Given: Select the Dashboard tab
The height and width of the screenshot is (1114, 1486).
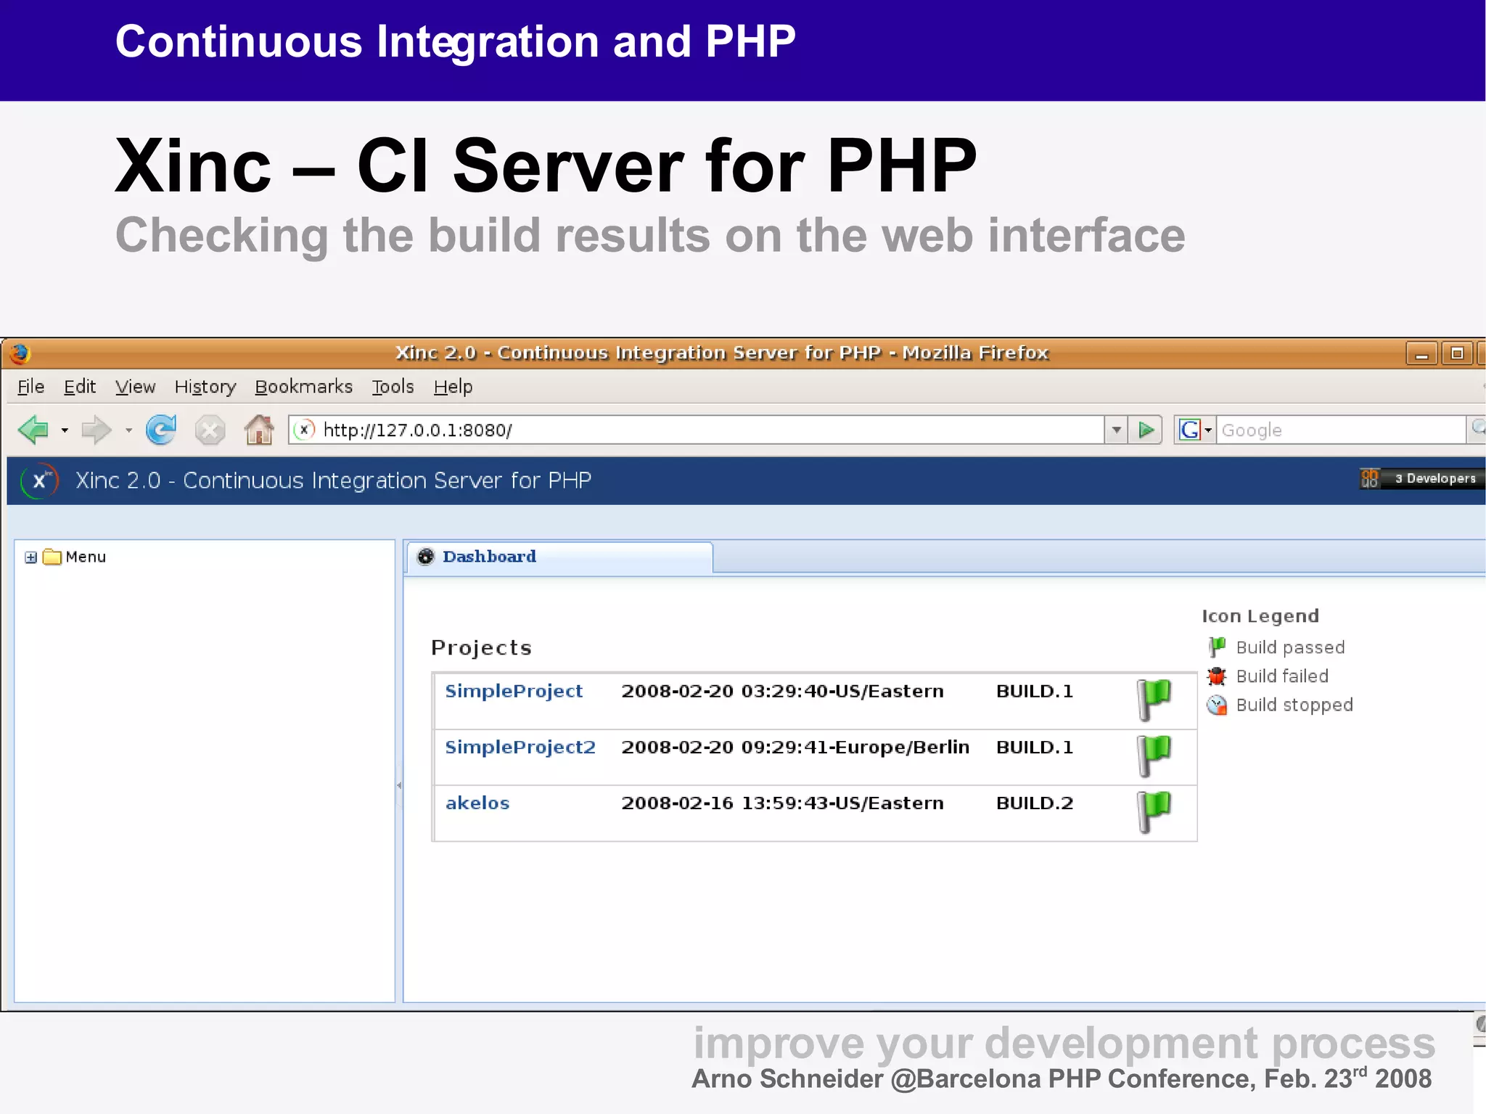Looking at the screenshot, I should (x=489, y=557).
